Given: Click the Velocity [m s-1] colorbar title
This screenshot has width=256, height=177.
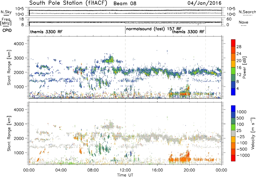Looking at the screenshot, I should pos(253,134).
